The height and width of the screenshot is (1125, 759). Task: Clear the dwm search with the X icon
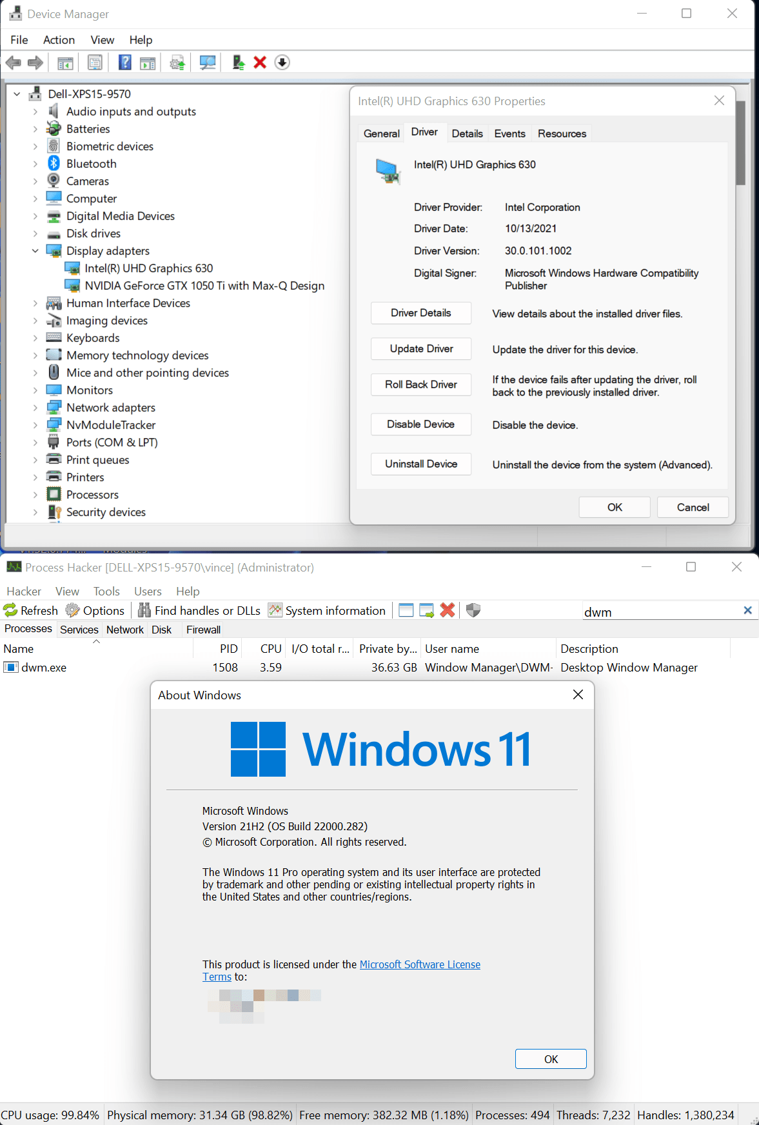coord(747,610)
